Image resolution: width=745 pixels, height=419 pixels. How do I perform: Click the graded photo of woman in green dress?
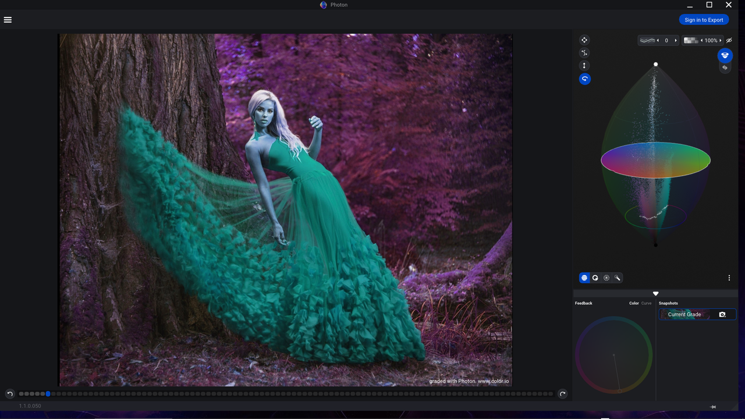[286, 210]
